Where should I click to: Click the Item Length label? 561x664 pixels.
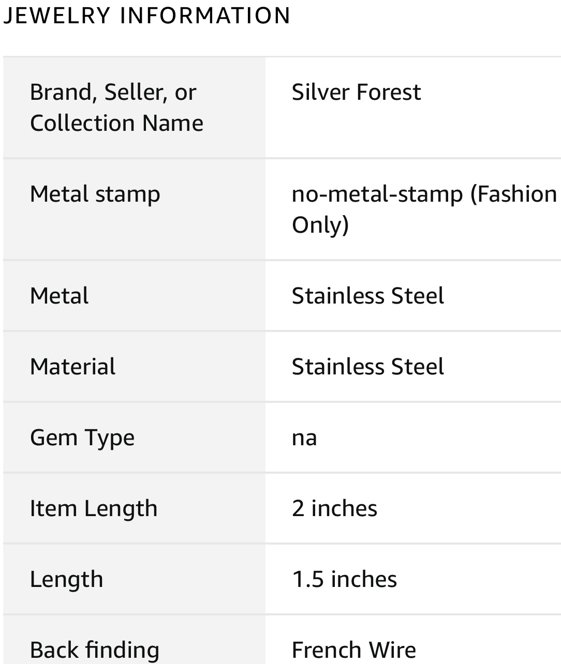(93, 509)
